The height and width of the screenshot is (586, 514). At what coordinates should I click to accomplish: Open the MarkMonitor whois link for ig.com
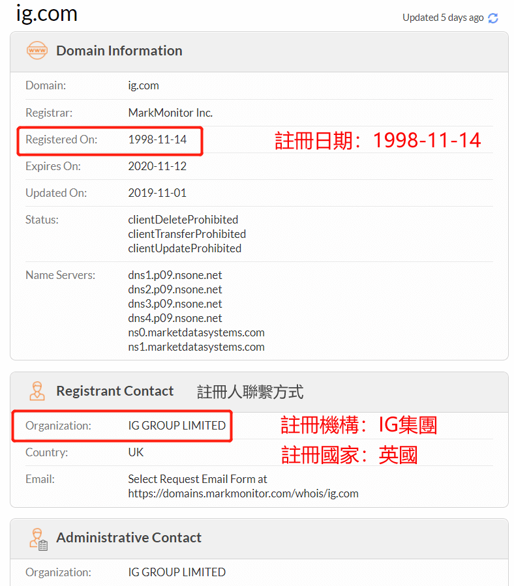pos(243,493)
